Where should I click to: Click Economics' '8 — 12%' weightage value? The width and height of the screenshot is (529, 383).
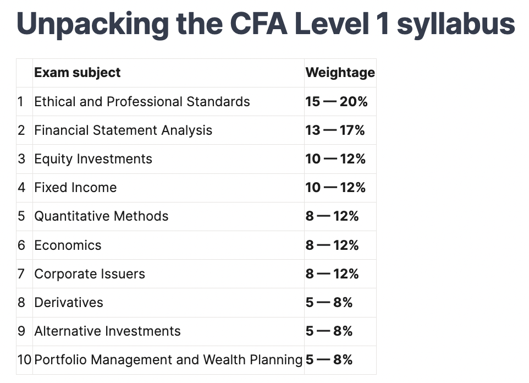click(x=332, y=245)
